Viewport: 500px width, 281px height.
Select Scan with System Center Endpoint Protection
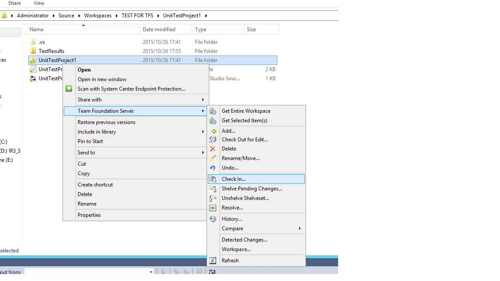tap(132, 89)
